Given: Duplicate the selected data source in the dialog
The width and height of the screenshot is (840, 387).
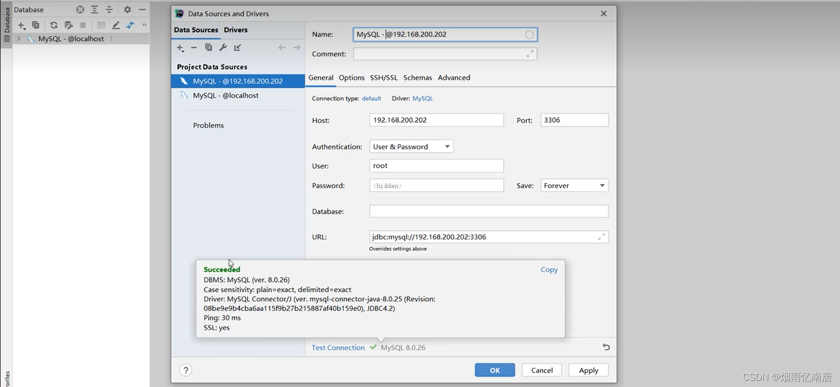Looking at the screenshot, I should pyautogui.click(x=208, y=48).
